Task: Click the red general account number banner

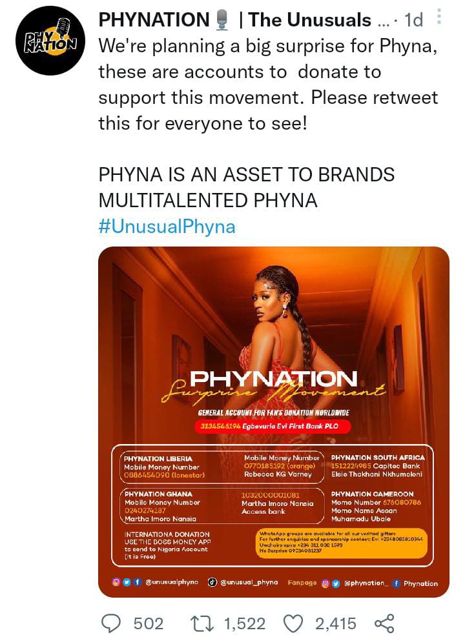Action: coord(273,427)
